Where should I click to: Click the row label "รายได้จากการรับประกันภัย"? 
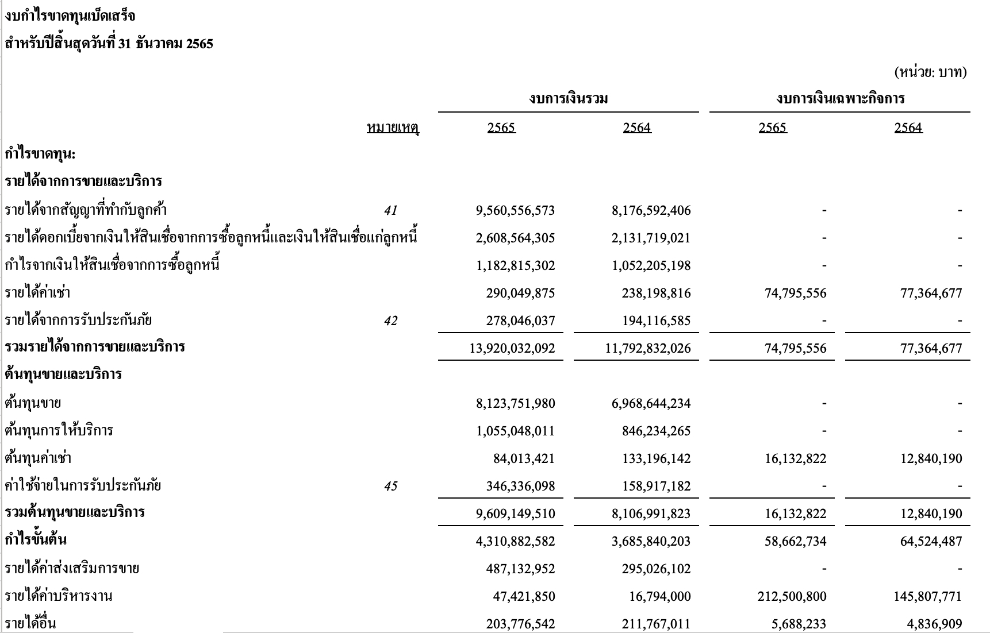coord(78,321)
